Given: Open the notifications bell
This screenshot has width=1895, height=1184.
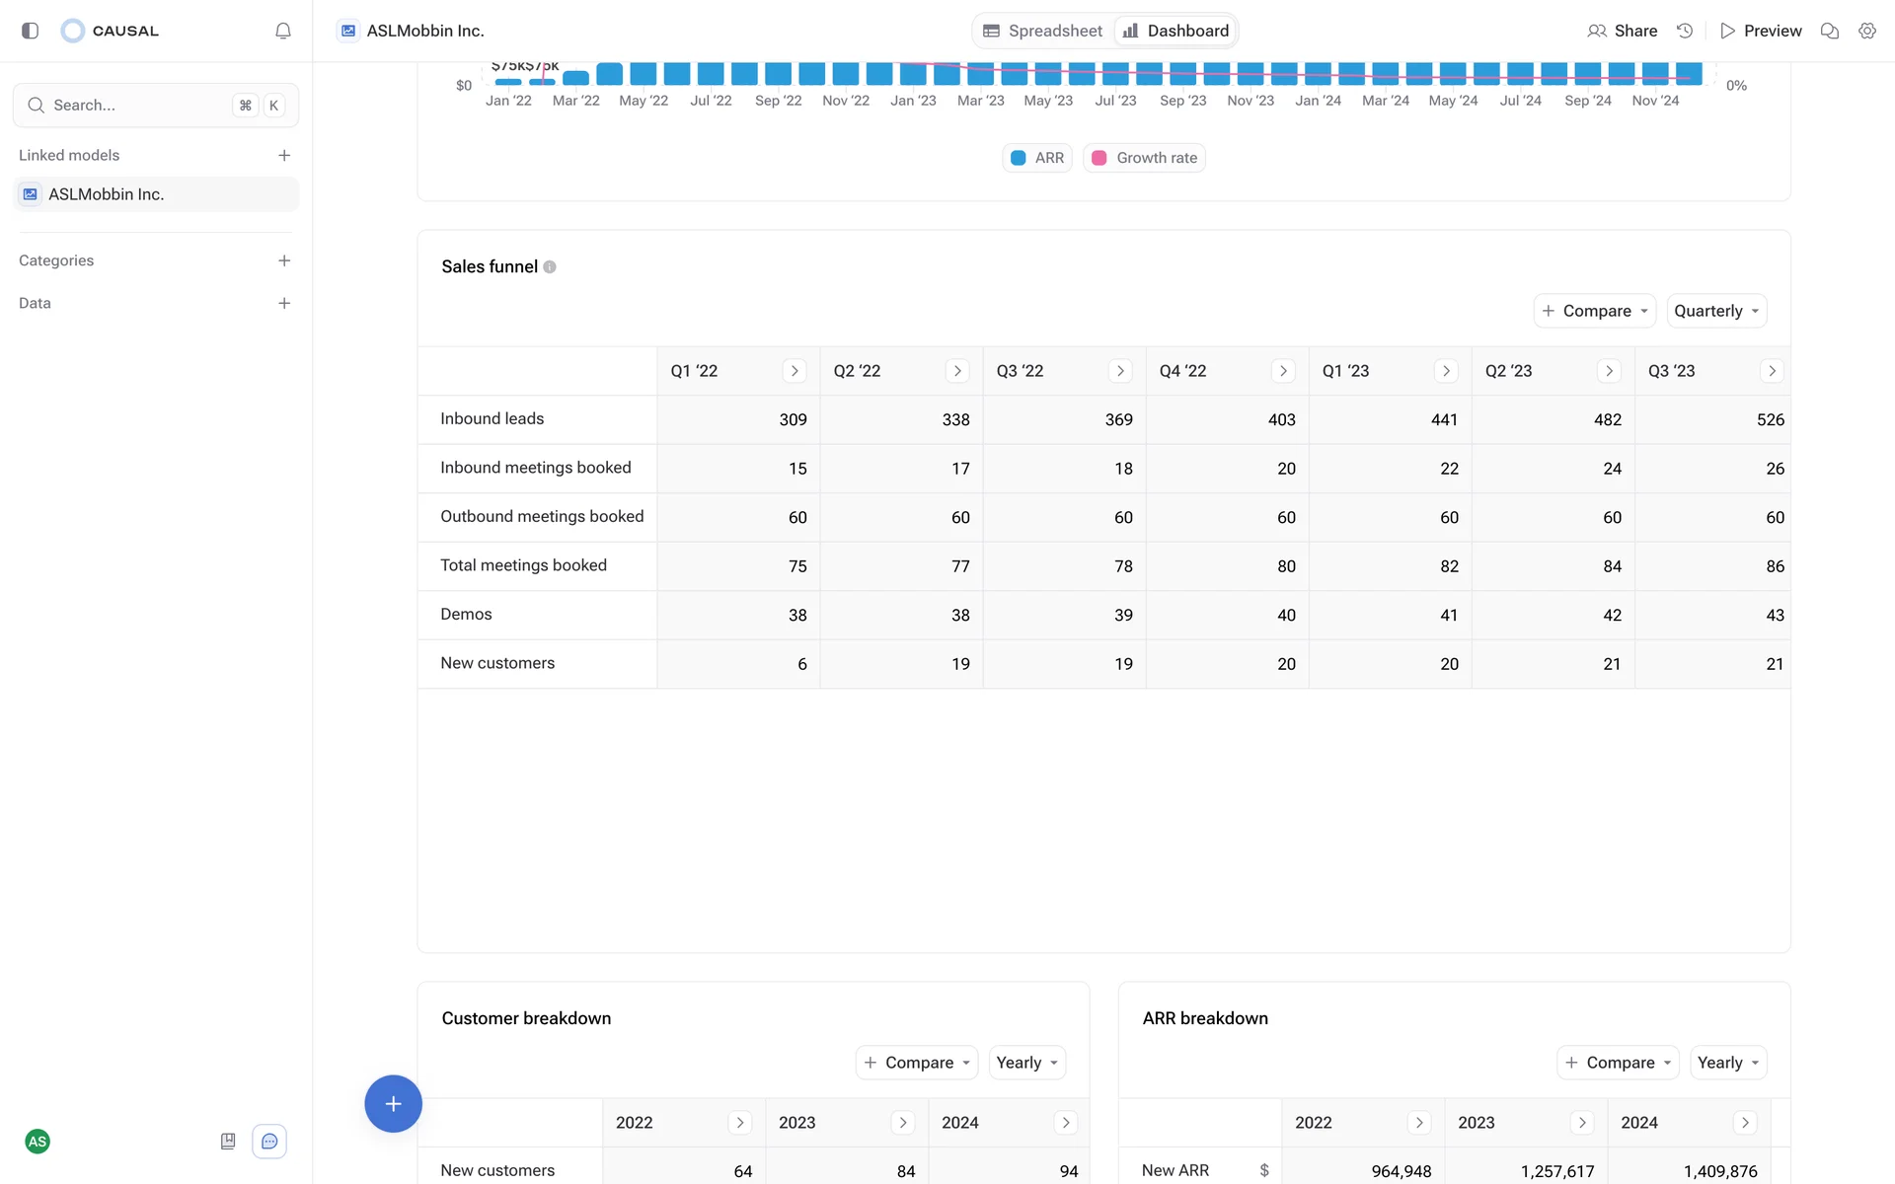Looking at the screenshot, I should (283, 31).
